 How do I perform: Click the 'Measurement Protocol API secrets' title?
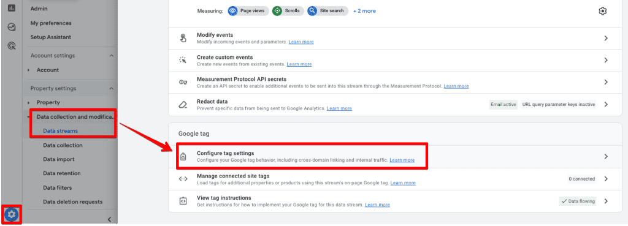(242, 79)
